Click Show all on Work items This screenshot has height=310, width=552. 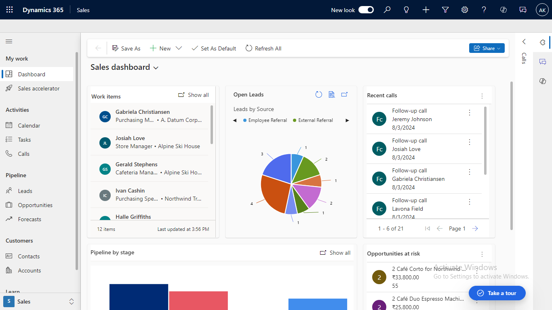(194, 95)
